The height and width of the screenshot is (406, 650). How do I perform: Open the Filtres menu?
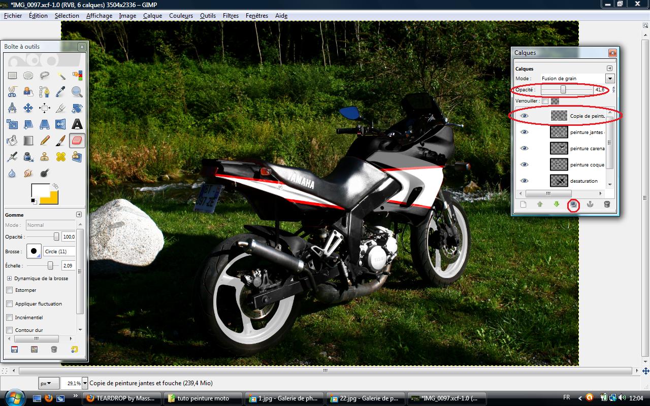[x=231, y=16]
